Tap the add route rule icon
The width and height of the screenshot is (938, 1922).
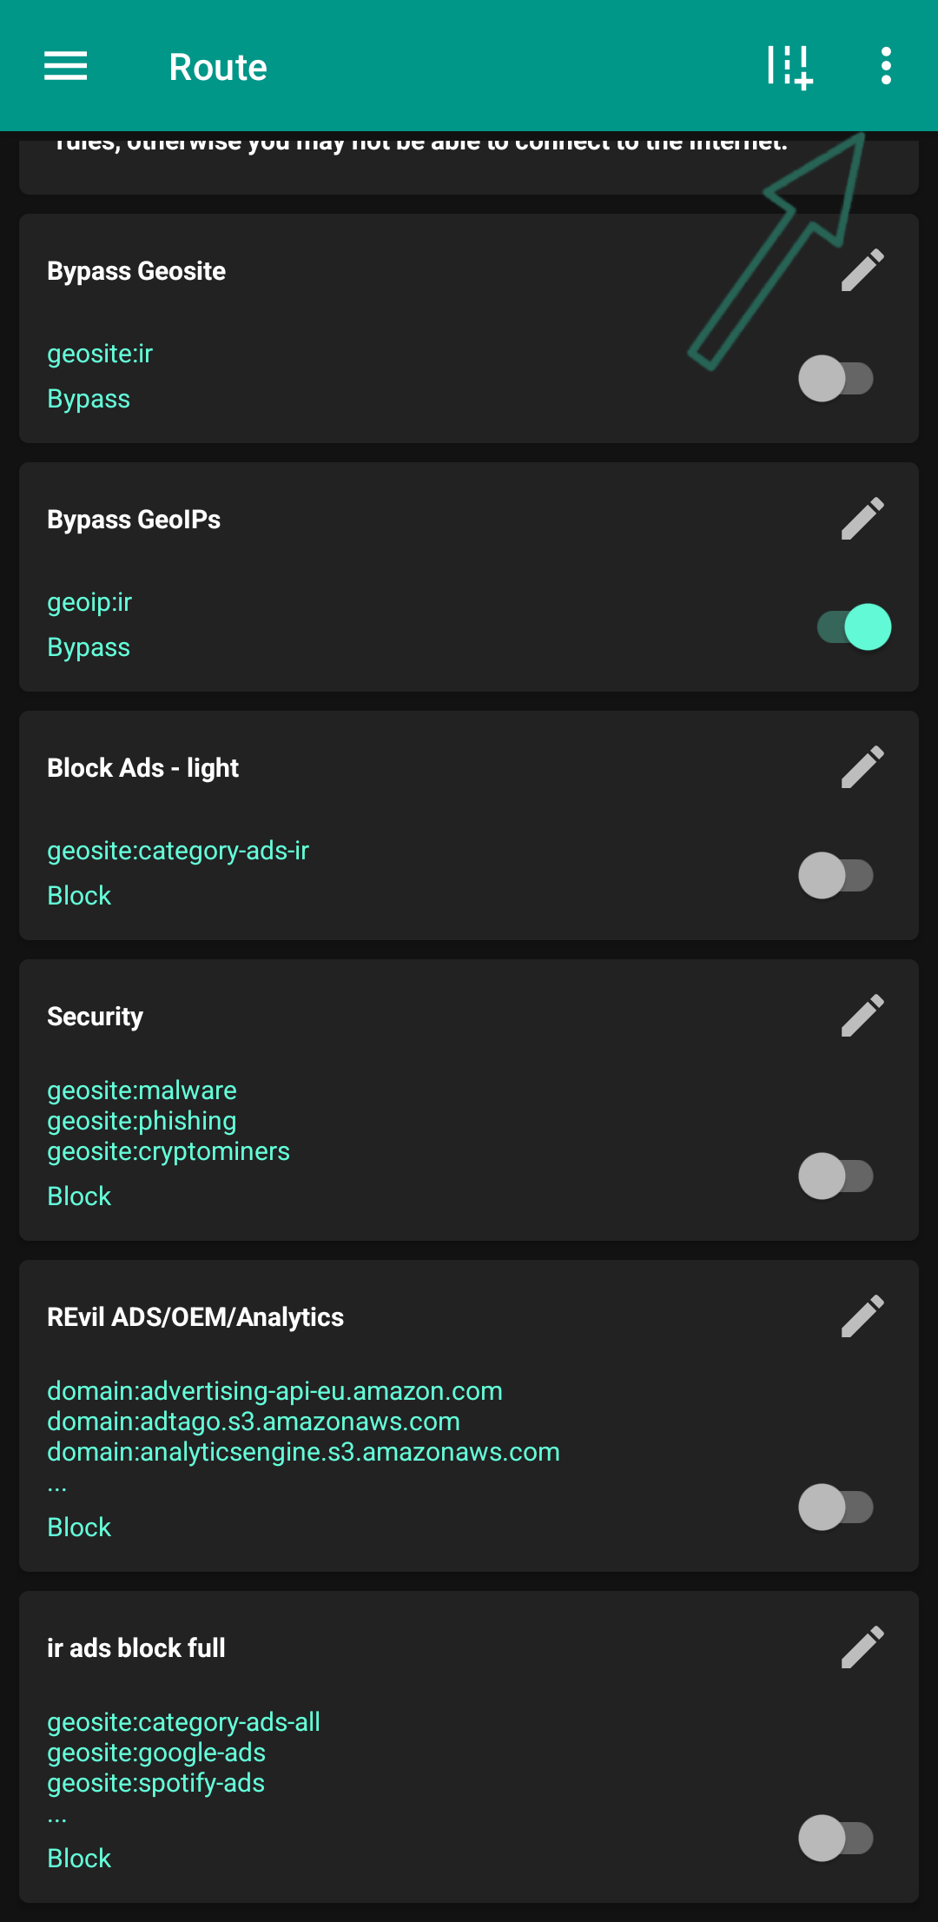[x=789, y=67]
